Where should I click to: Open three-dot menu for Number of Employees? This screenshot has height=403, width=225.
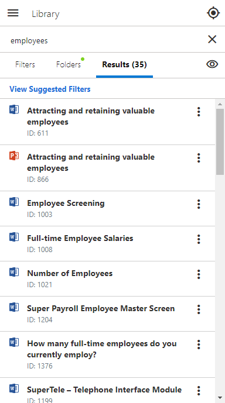pos(199,274)
